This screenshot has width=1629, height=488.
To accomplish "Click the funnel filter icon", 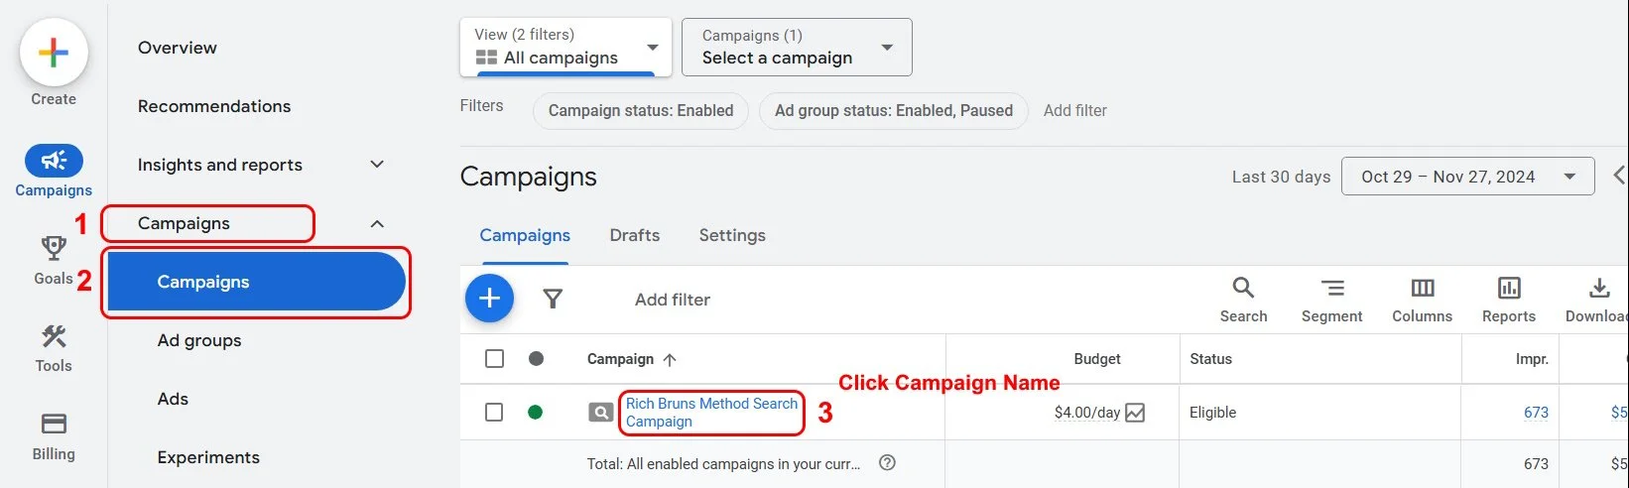I will [x=553, y=299].
